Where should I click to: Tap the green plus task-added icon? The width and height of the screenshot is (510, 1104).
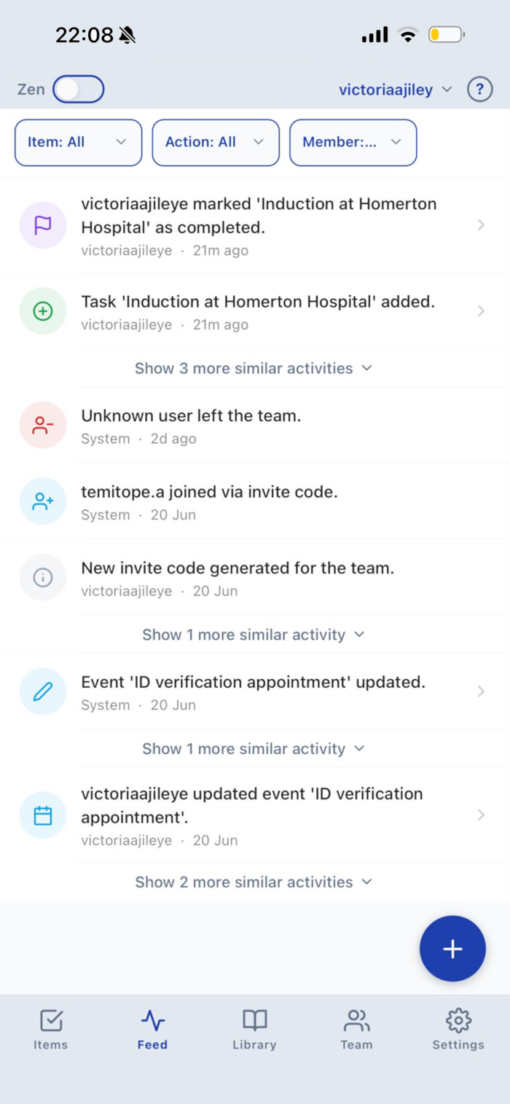43,311
